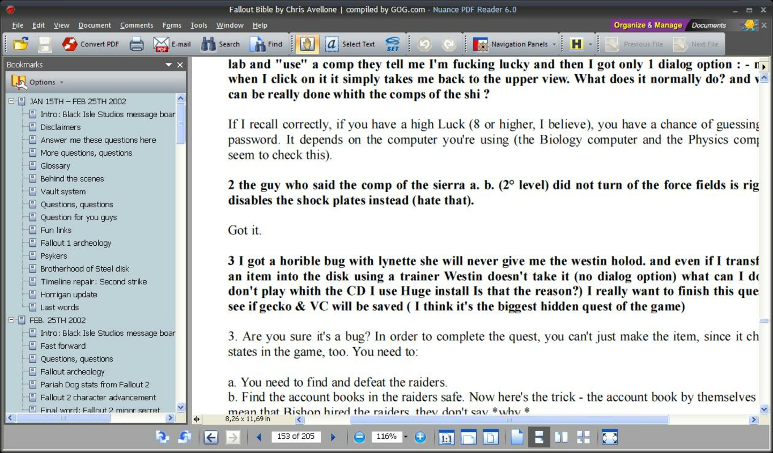Click the Fit Page view icon
The height and width of the screenshot is (453, 773).
point(490,437)
